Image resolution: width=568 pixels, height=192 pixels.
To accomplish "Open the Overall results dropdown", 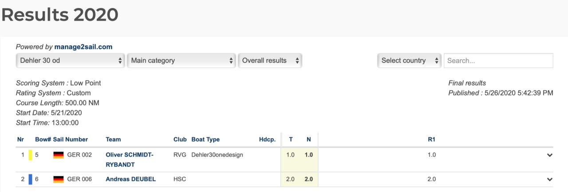I will click(270, 61).
